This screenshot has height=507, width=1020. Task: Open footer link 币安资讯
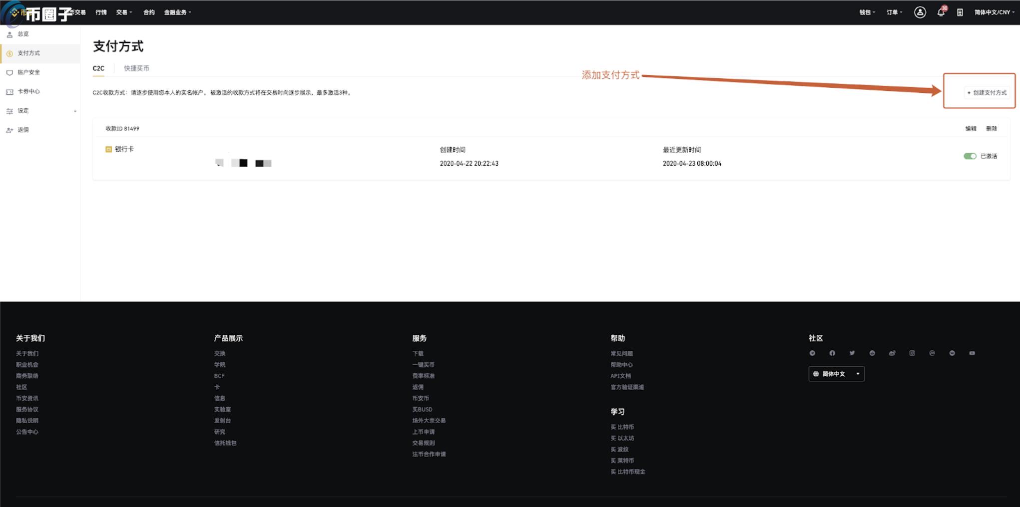(27, 398)
